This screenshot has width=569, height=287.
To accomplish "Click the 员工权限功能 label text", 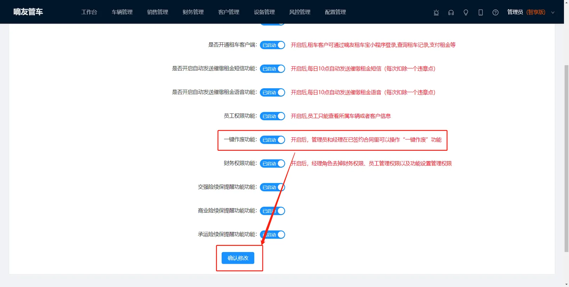I will (240, 116).
